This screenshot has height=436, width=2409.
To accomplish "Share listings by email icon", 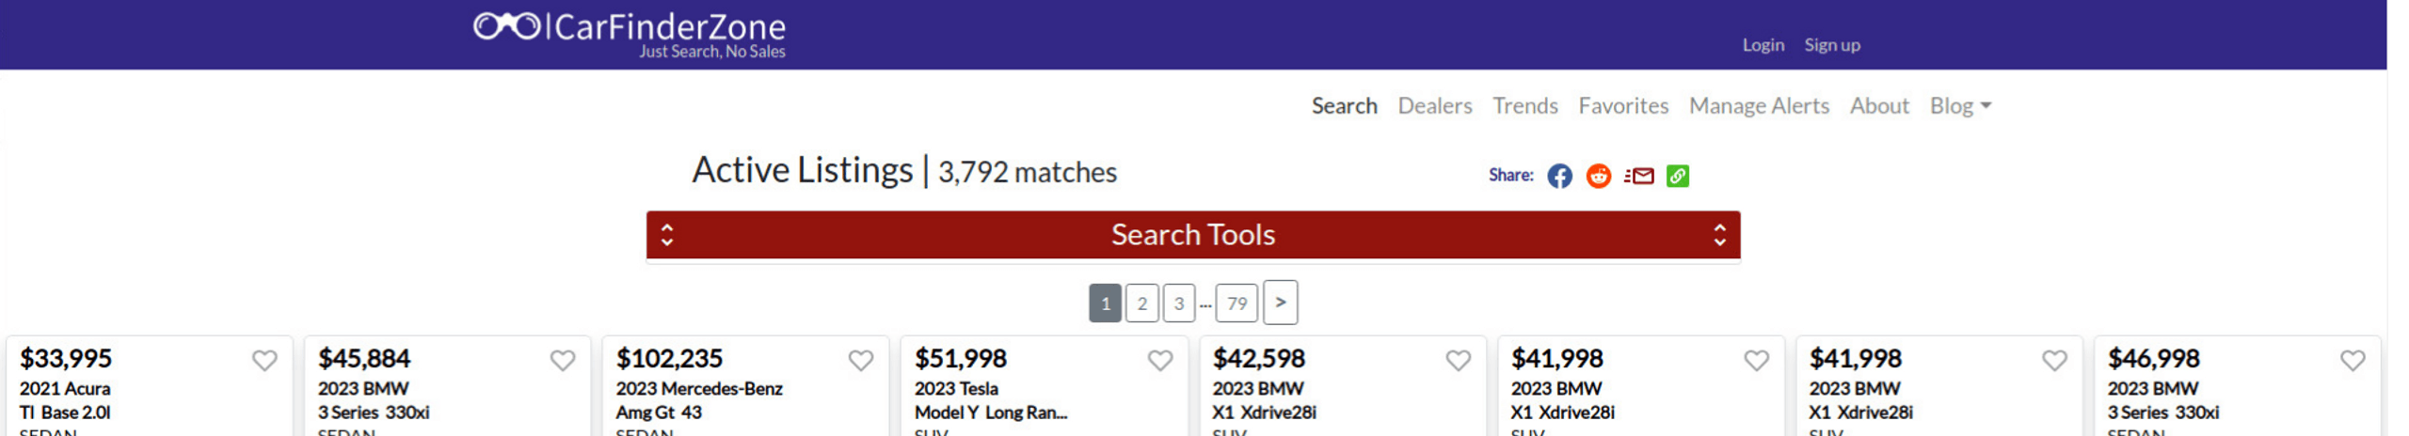I will point(1638,176).
